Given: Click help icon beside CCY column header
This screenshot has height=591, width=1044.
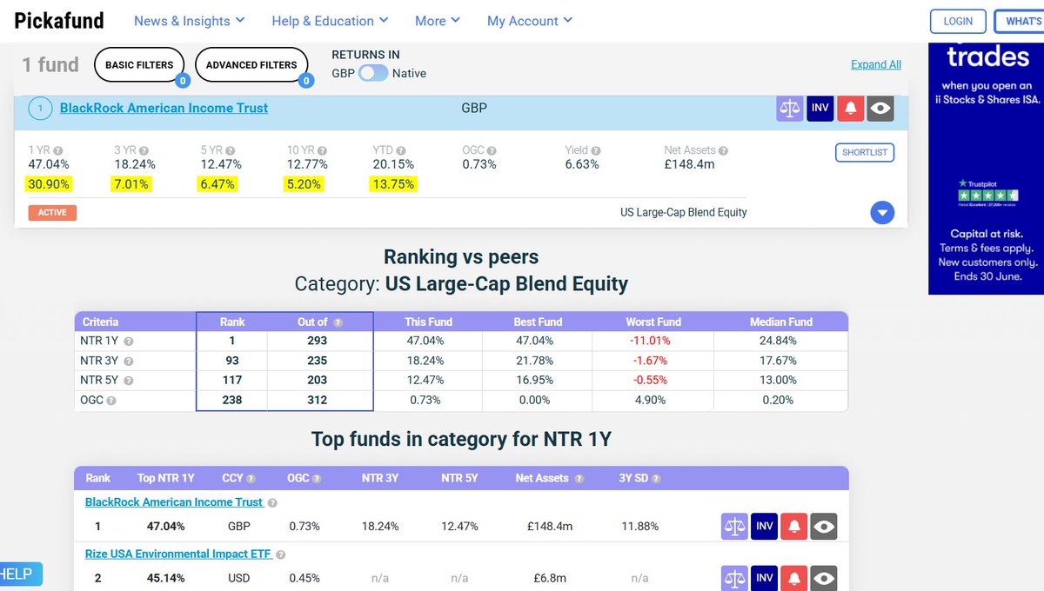Looking at the screenshot, I should click(x=251, y=479).
